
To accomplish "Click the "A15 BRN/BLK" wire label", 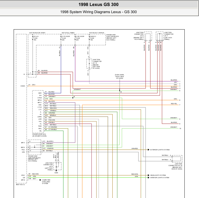I will click(50, 115).
